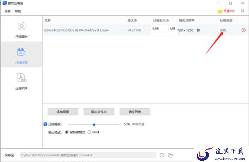Click the 添加文件夹 button
Image resolution: width=249 pixels, height=162 pixels.
99,112
